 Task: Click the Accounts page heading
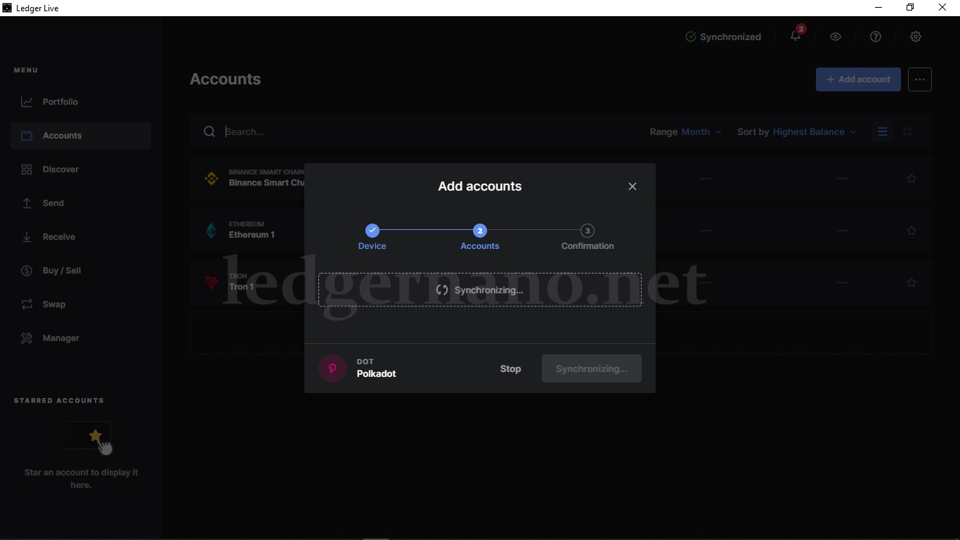226,79
